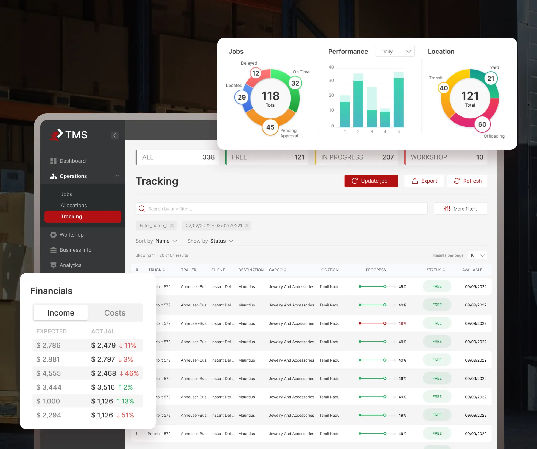The image size is (537, 449).
Task: Remove the date range filter chip
Action: click(247, 226)
